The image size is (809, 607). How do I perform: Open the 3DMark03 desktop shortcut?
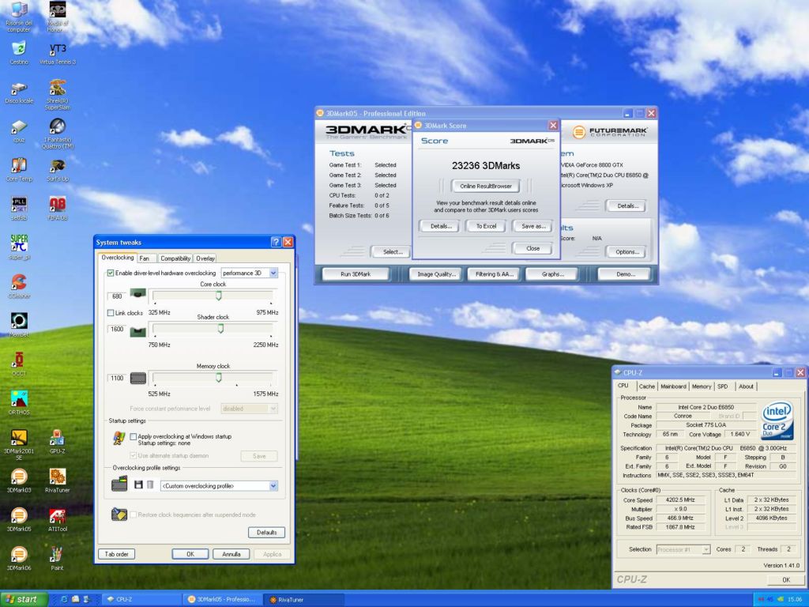point(19,480)
